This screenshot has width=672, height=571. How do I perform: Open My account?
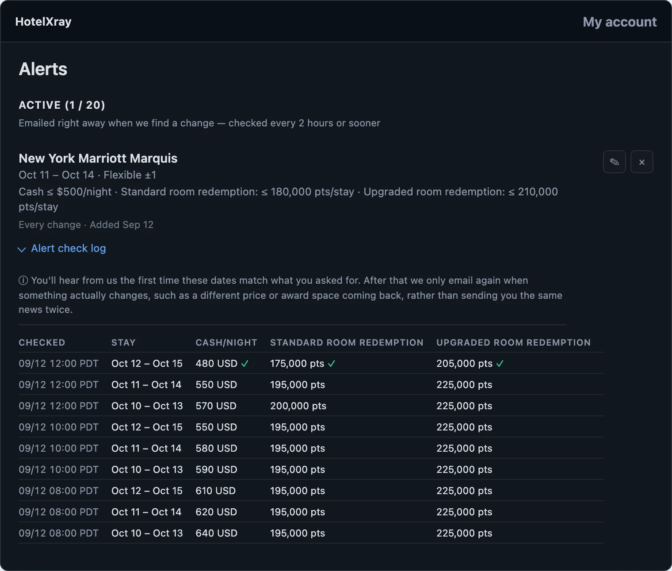click(619, 22)
